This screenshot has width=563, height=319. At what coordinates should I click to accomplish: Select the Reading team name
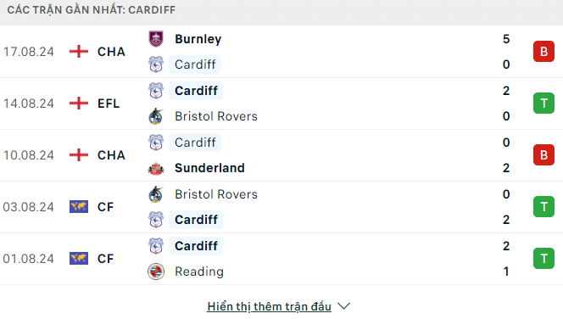[199, 271]
